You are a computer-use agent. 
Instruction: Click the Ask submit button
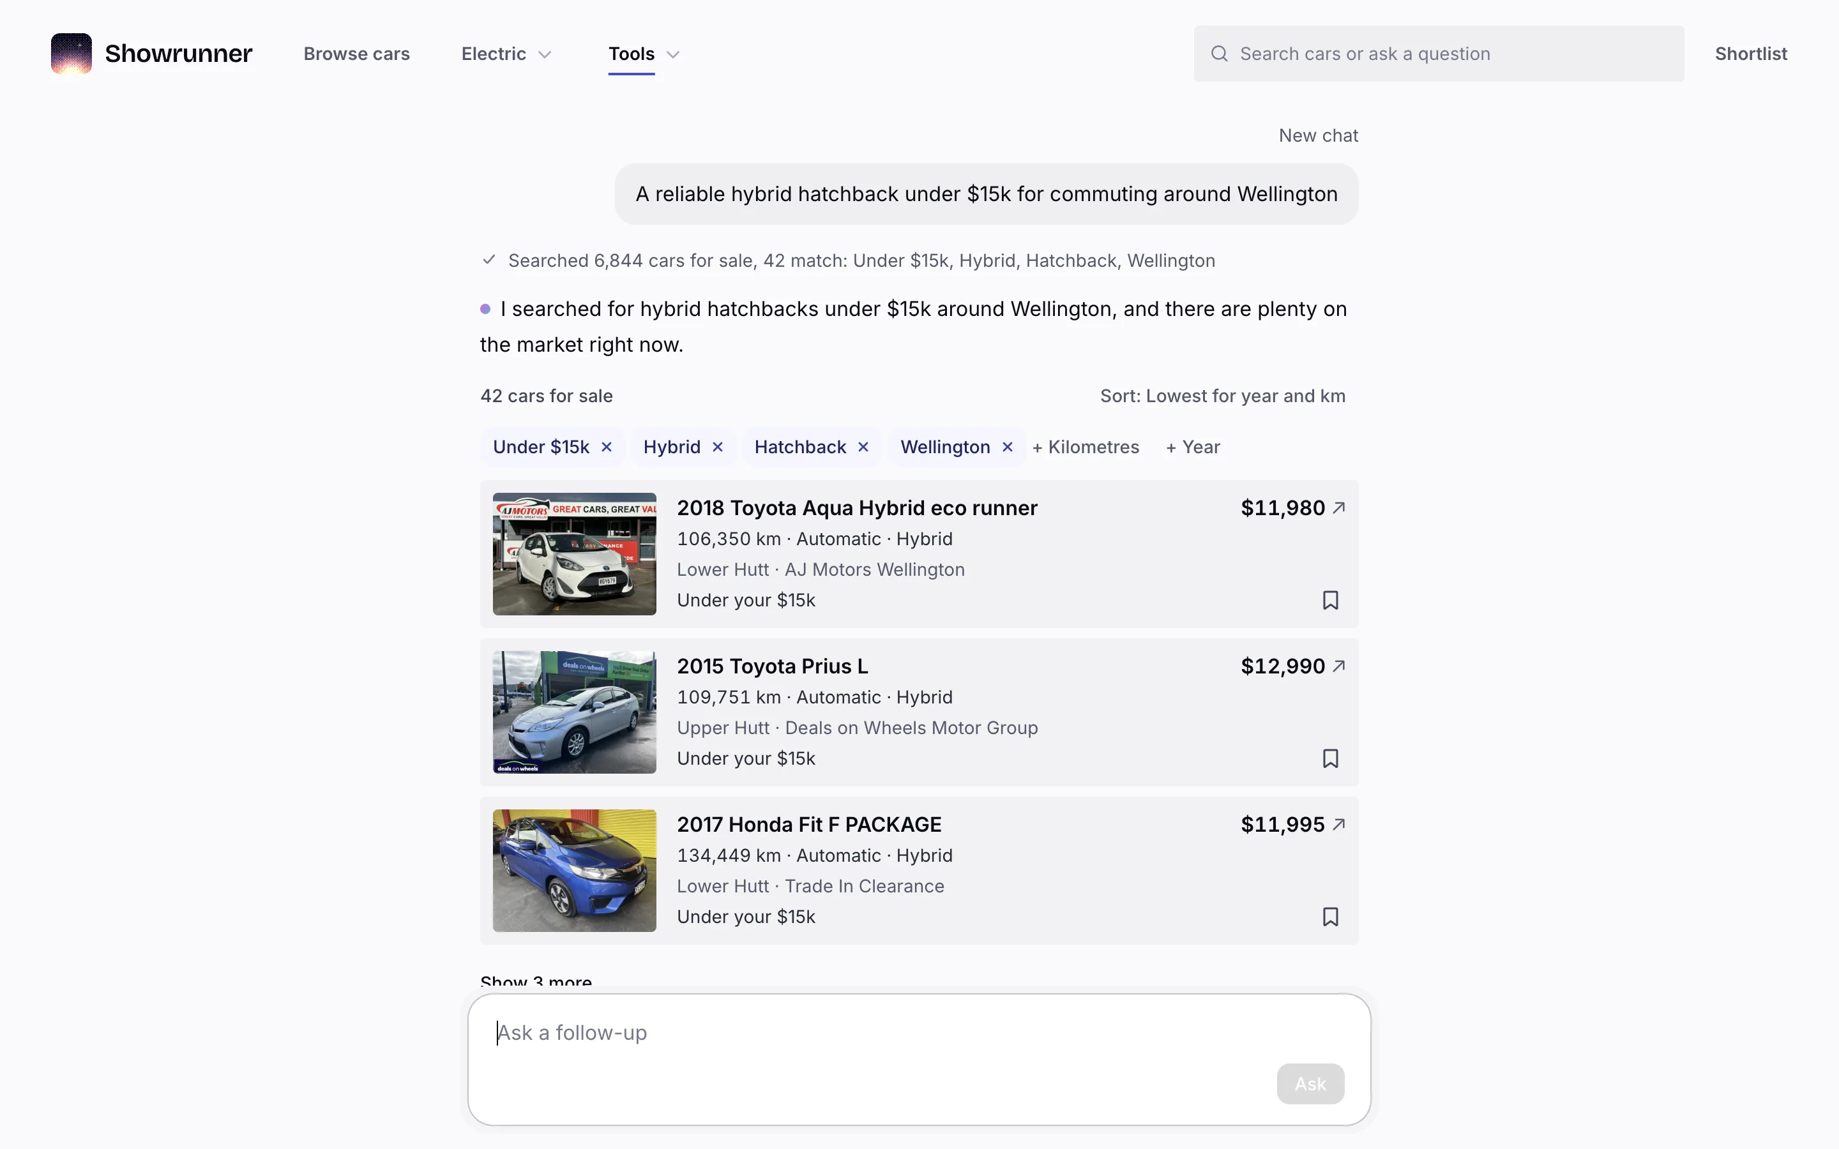point(1310,1084)
